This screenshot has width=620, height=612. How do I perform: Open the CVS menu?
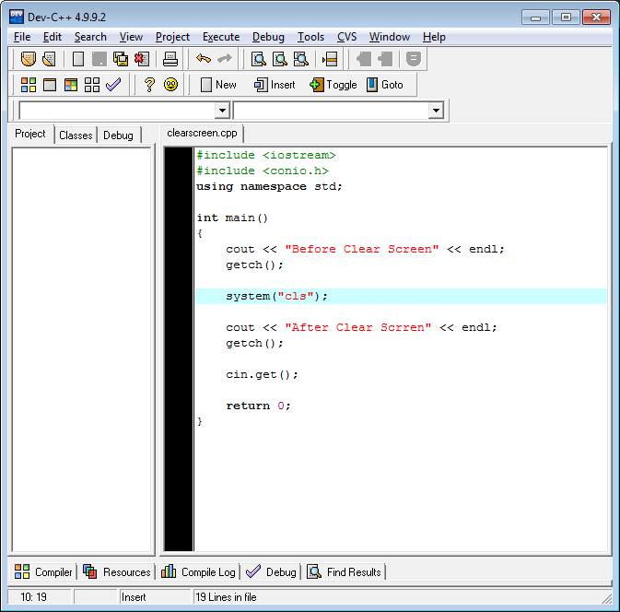coord(346,37)
